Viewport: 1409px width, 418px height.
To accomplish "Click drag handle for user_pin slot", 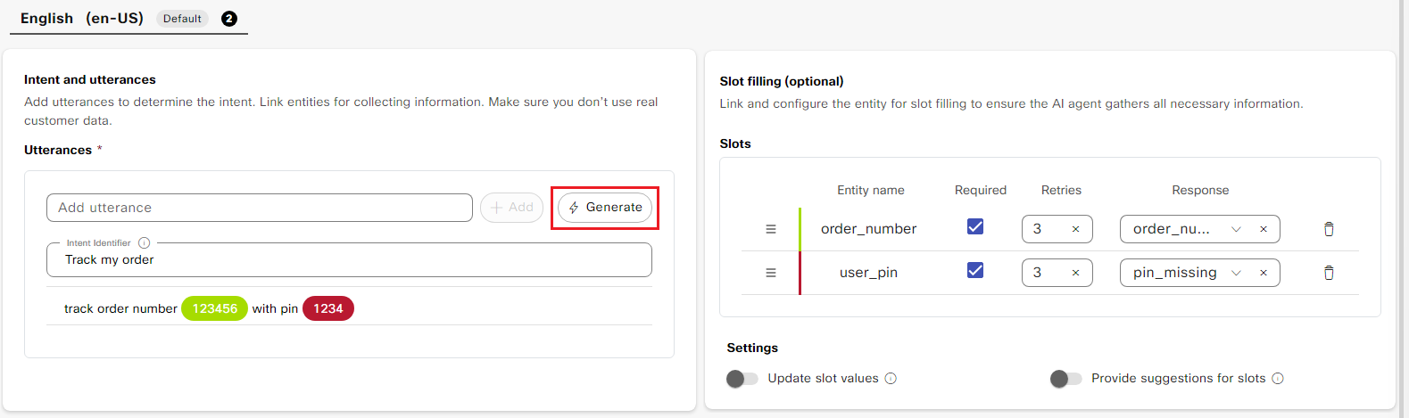I will tap(771, 273).
